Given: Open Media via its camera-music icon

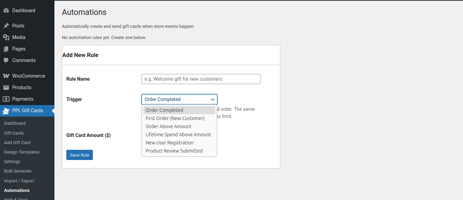Looking at the screenshot, I should tap(6, 37).
